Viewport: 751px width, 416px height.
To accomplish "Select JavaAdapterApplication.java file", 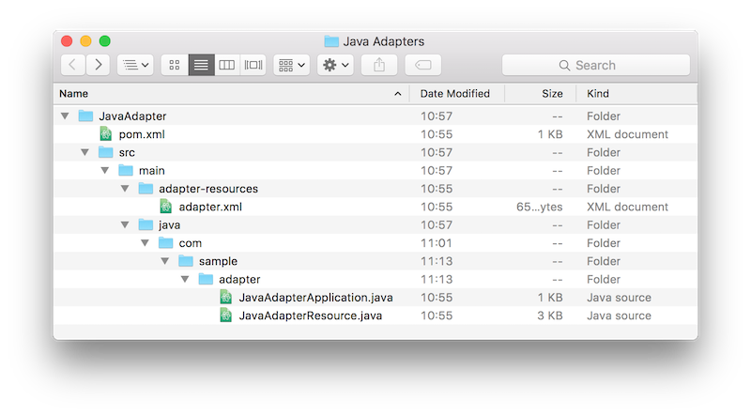I will [x=315, y=298].
